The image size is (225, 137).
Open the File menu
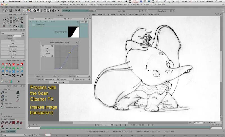pyautogui.click(x=36, y=1)
